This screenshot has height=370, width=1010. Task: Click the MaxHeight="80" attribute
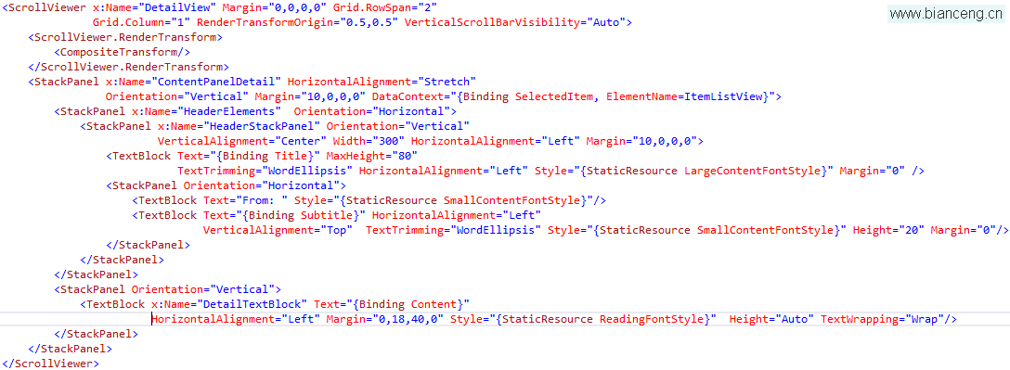click(371, 155)
